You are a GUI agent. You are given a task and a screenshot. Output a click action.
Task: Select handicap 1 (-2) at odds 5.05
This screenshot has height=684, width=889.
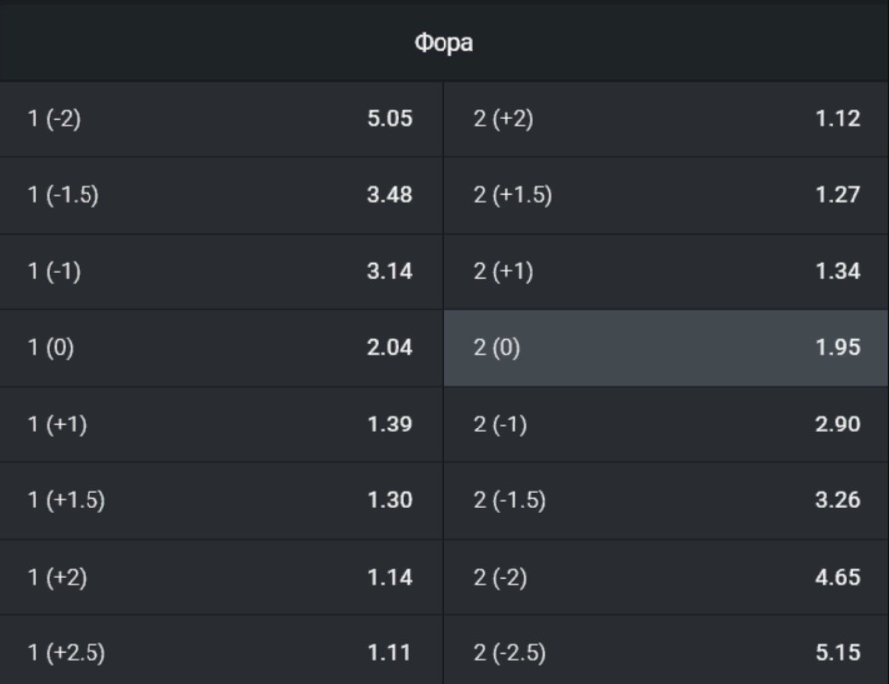pyautogui.click(x=221, y=119)
